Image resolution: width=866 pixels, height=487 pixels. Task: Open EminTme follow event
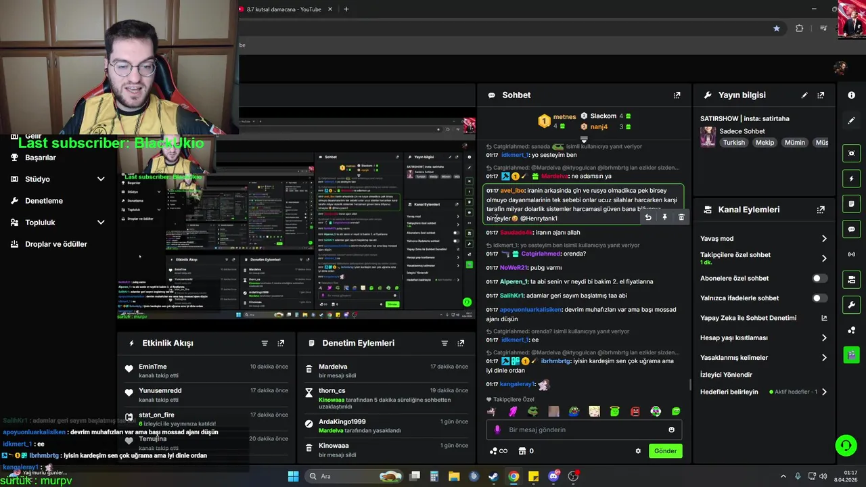[x=206, y=371]
